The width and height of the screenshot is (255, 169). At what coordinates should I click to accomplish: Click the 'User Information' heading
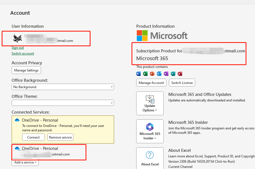pos(28,26)
